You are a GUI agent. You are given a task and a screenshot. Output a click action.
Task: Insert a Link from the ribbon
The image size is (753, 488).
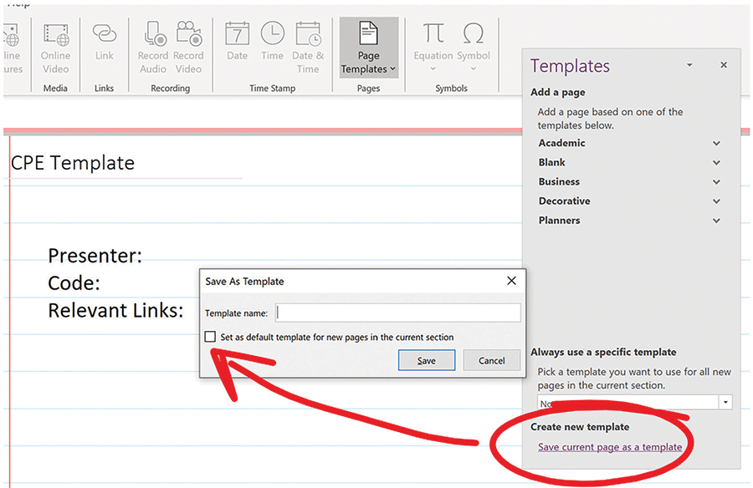click(x=104, y=43)
